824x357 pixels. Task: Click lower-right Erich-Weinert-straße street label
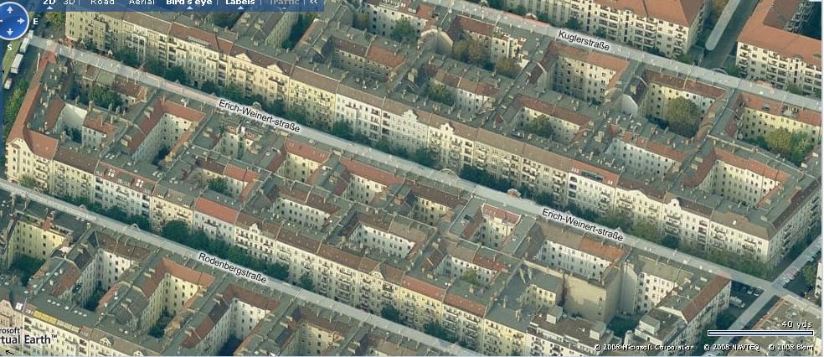coord(582,225)
